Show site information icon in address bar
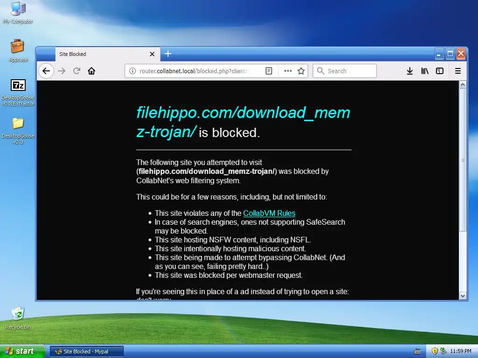This screenshot has height=358, width=478. click(132, 71)
